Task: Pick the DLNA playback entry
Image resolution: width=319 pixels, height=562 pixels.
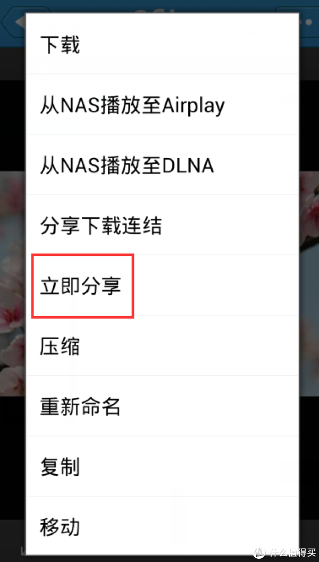Action: (162, 165)
